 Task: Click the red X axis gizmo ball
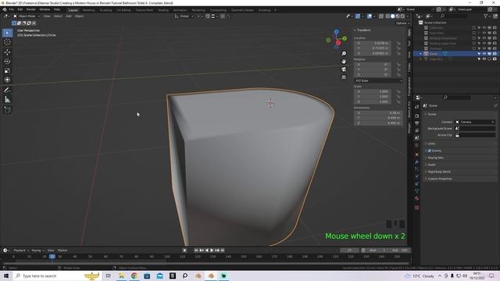coord(338,43)
